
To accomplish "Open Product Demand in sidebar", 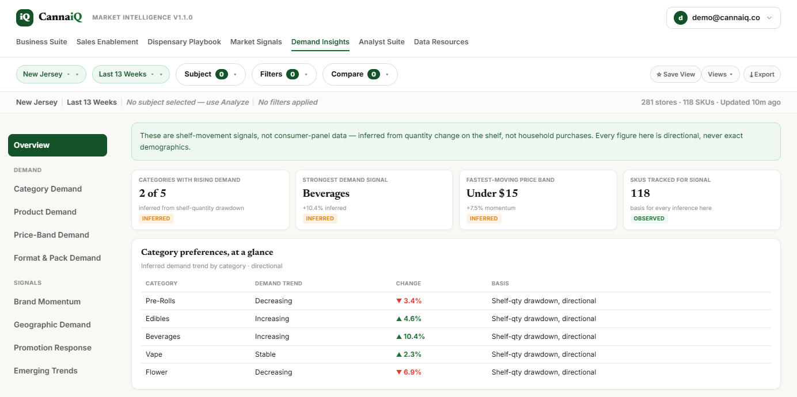I will click(x=45, y=212).
